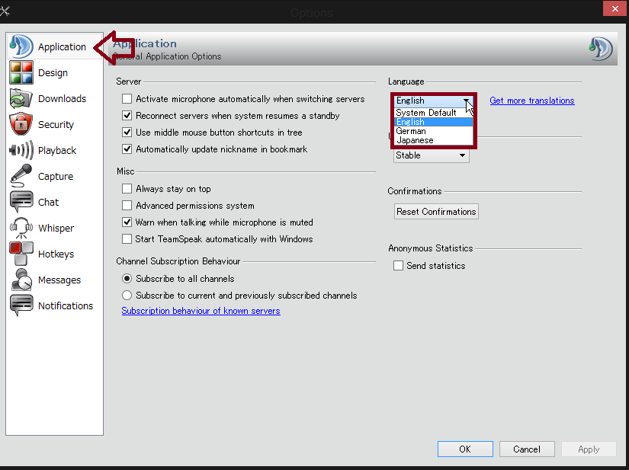Click the Chat speech bubble icon
This screenshot has width=629, height=470.
pos(21,202)
